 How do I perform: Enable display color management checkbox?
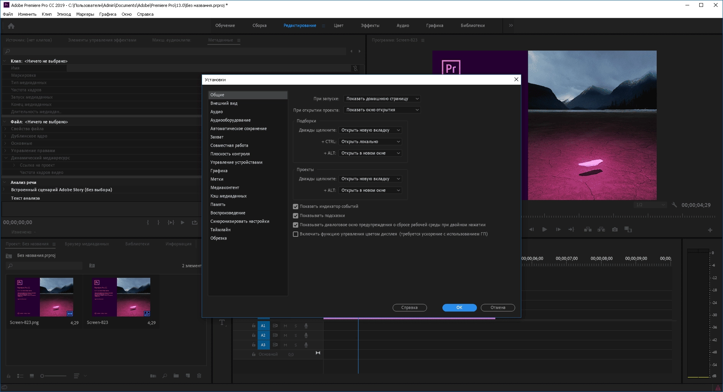coord(296,234)
